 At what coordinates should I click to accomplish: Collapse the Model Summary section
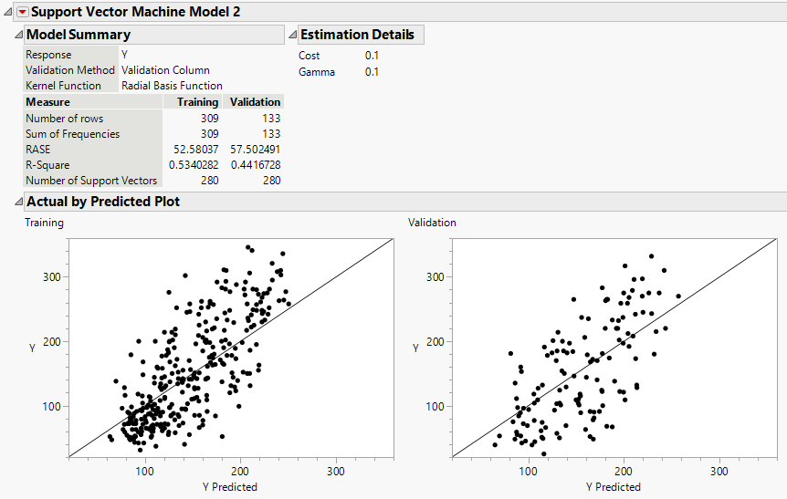click(18, 35)
